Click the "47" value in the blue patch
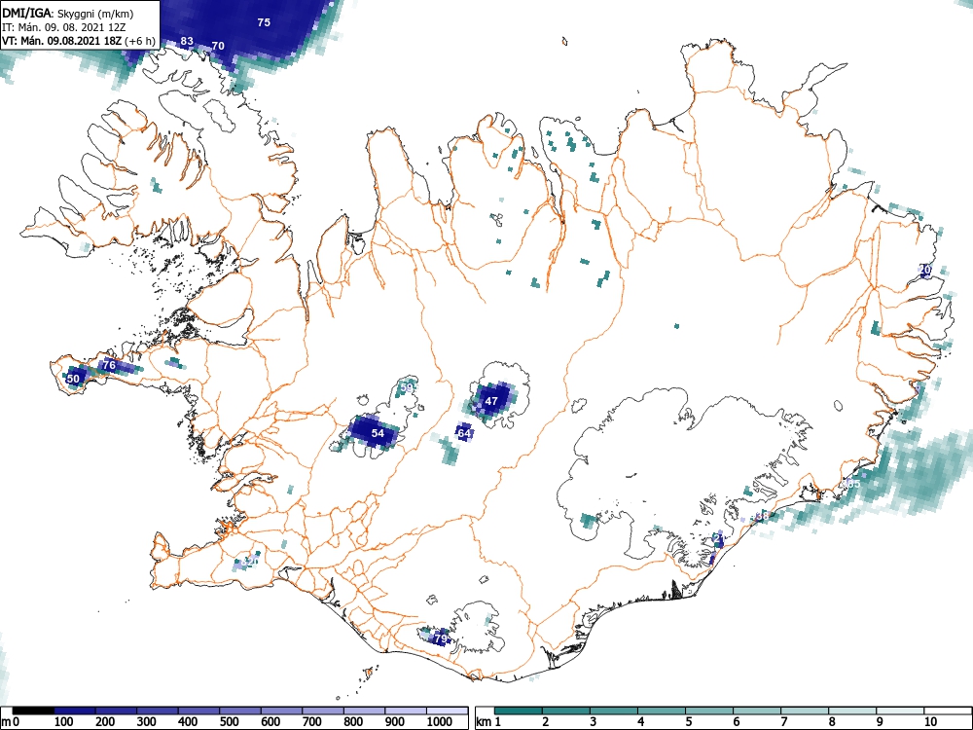This screenshot has height=730, width=973. tap(491, 401)
